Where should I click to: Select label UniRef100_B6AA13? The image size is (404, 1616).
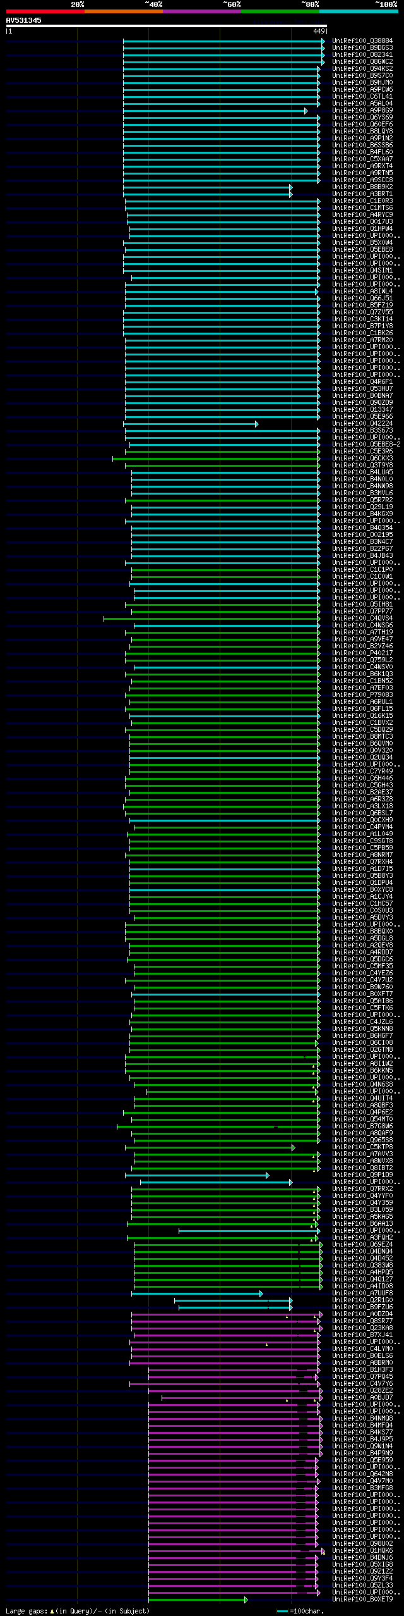pyautogui.click(x=362, y=1224)
